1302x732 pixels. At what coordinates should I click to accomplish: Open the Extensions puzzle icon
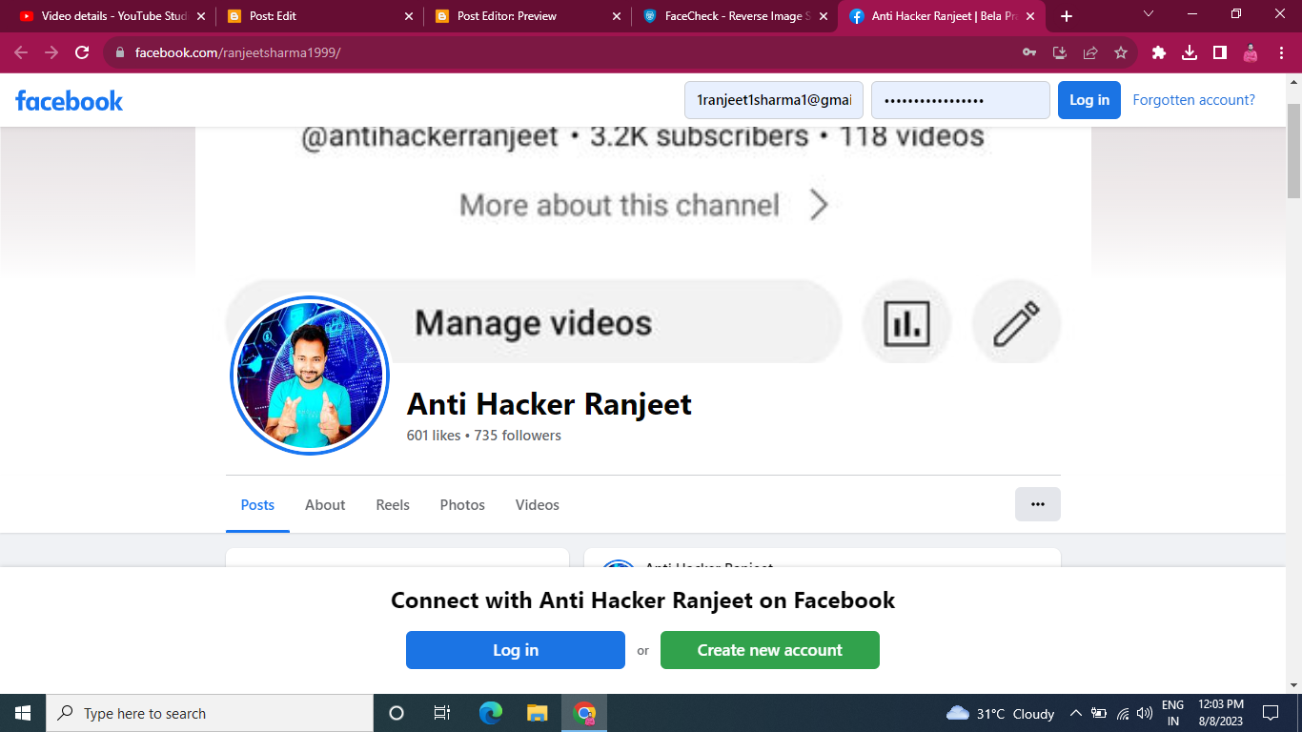[x=1159, y=52]
